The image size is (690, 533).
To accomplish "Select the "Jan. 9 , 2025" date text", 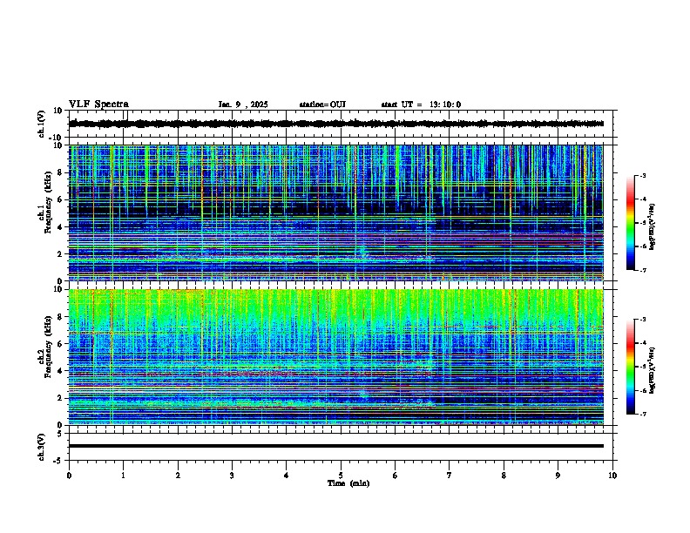I will pos(243,105).
